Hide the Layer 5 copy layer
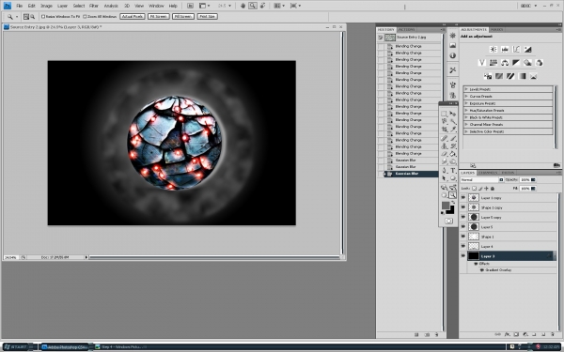The width and height of the screenshot is (564, 352). 462,217
